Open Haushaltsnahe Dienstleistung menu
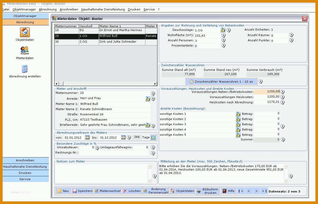Screen dimensions: 318x204 (x=103, y=9)
